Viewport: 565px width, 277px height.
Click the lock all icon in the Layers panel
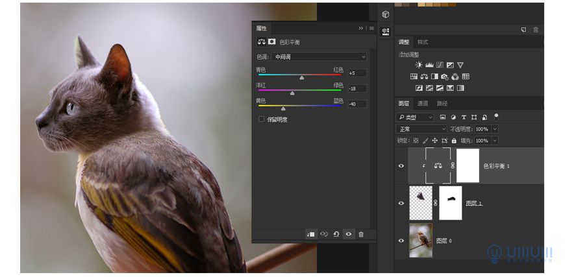click(455, 140)
